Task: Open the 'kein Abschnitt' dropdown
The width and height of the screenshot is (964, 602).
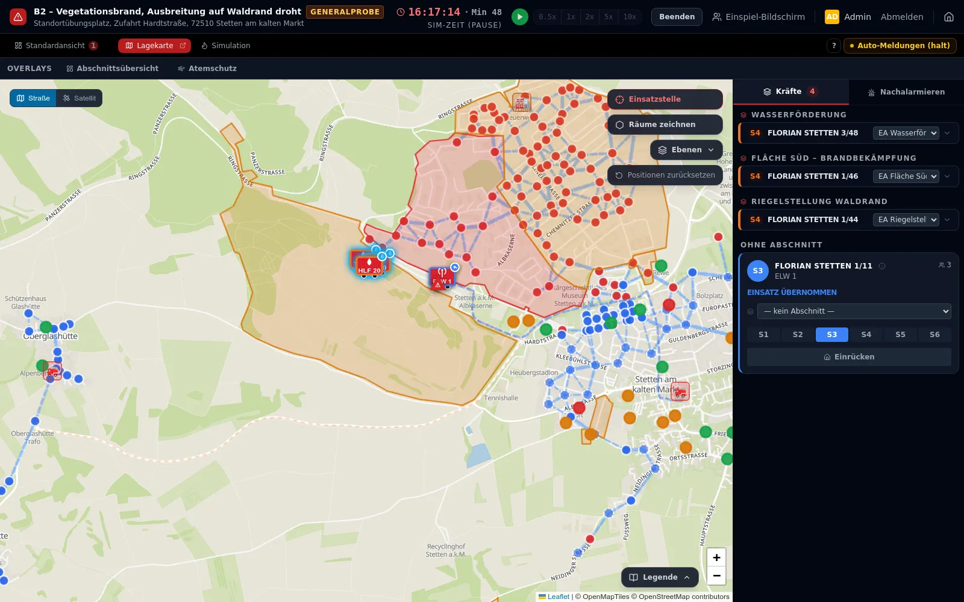Action: [x=854, y=311]
